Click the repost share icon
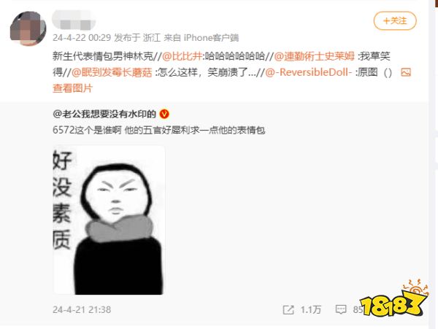438x329 pixels. (288, 309)
